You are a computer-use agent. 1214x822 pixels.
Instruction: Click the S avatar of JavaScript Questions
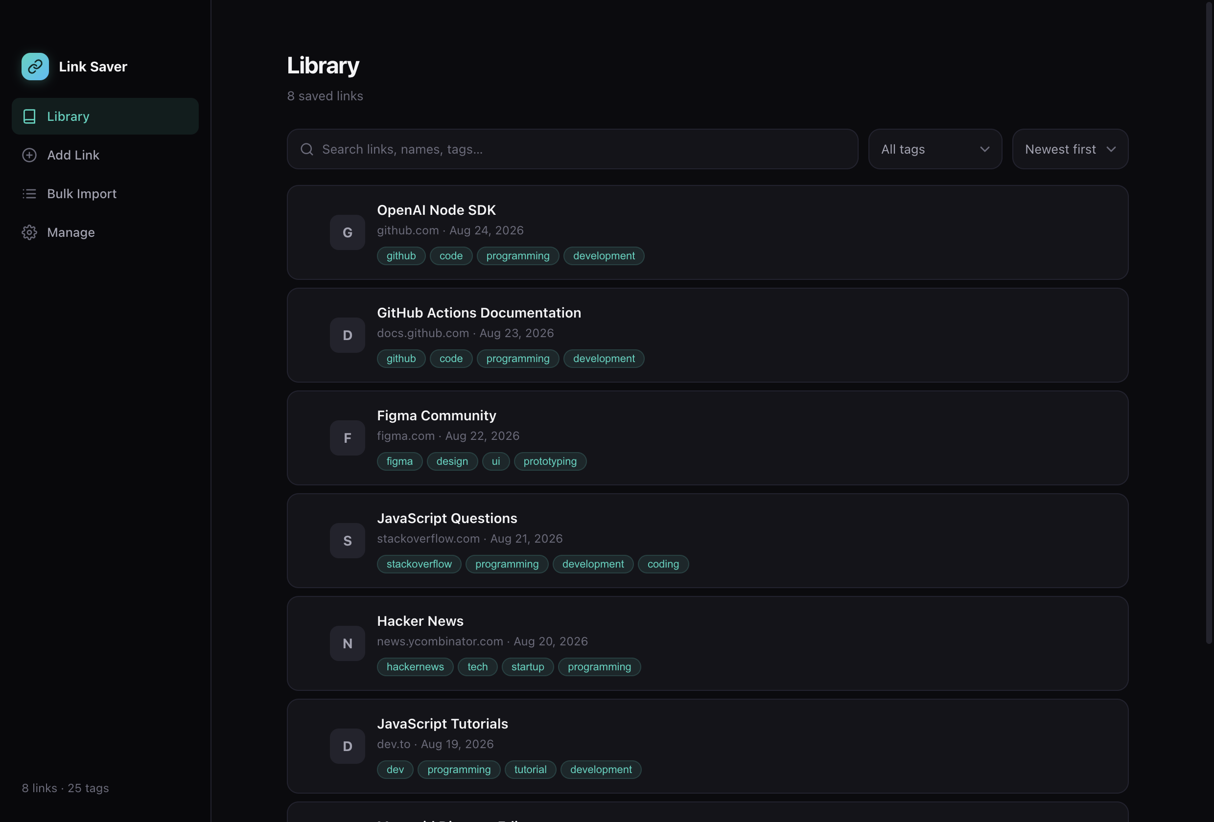[348, 541]
